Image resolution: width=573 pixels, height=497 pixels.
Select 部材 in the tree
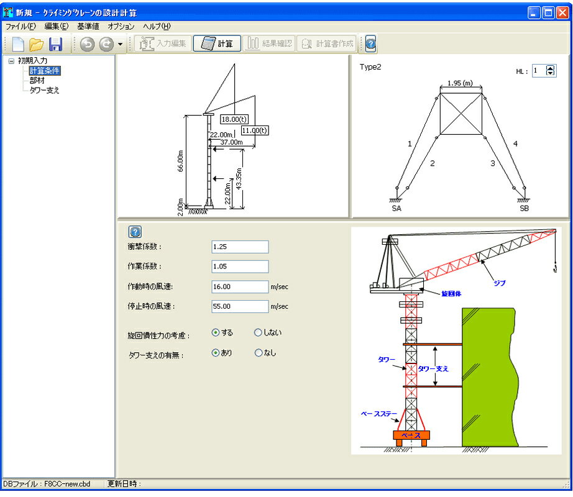coord(37,80)
